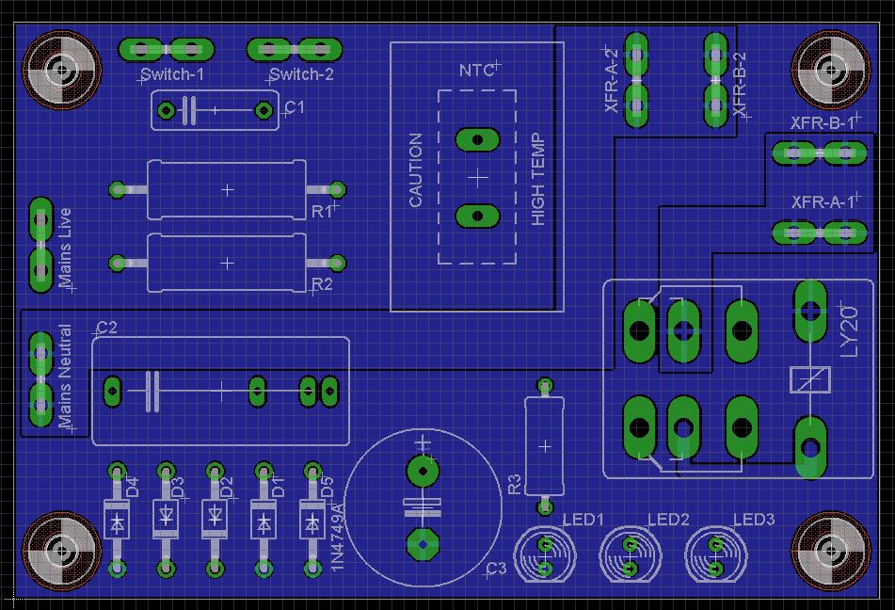Click the Mains Neutral label
Viewport: 895px width, 610px height.
click(x=65, y=376)
